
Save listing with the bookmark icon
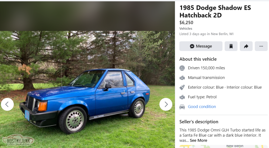(x=231, y=46)
